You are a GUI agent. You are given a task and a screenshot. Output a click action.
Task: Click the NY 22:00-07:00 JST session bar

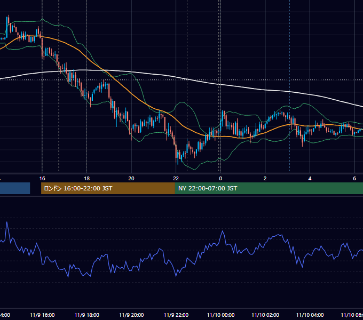269,188
